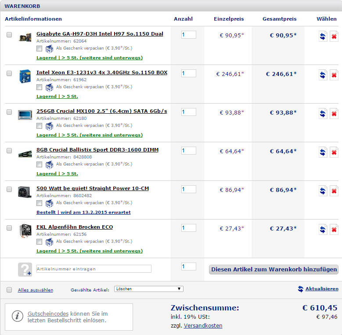Open 256GB Crucial MX100 product link
Image resolution: width=342 pixels, height=335 pixels.
point(102,111)
